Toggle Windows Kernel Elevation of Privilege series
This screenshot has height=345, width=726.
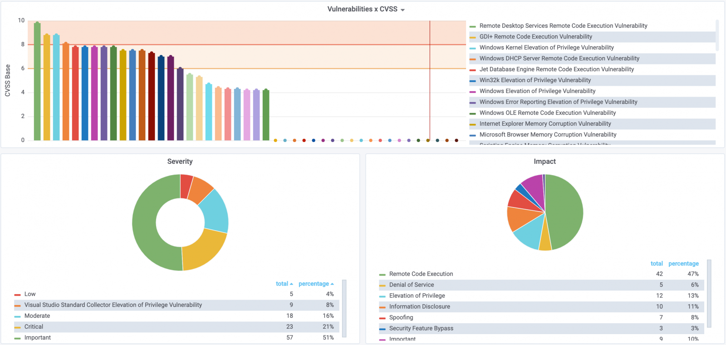tap(546, 48)
